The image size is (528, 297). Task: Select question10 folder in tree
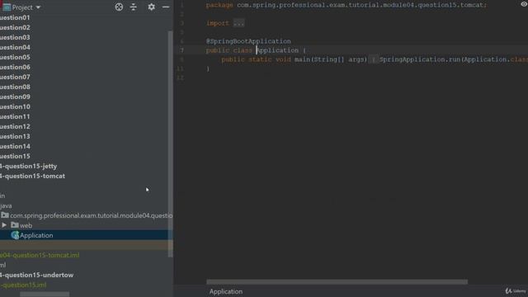tap(15, 106)
